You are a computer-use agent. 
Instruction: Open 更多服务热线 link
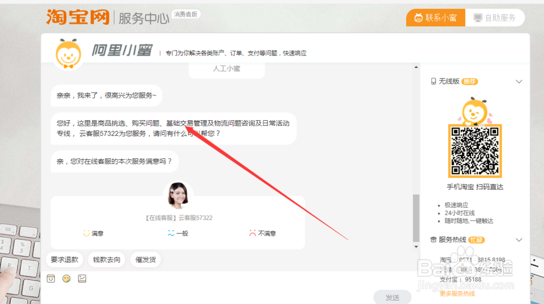pyautogui.click(x=458, y=294)
